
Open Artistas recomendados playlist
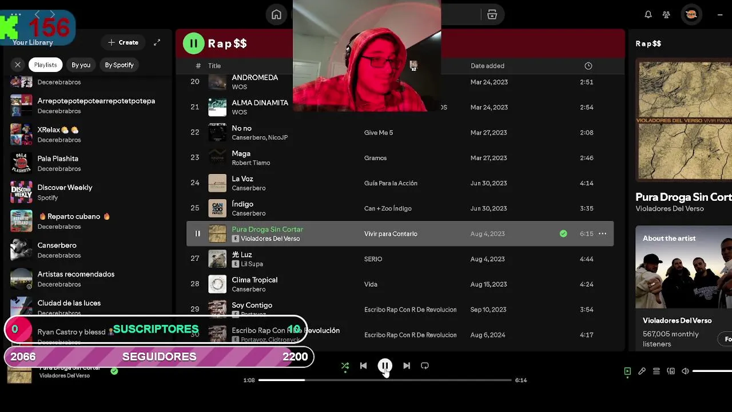87,279
